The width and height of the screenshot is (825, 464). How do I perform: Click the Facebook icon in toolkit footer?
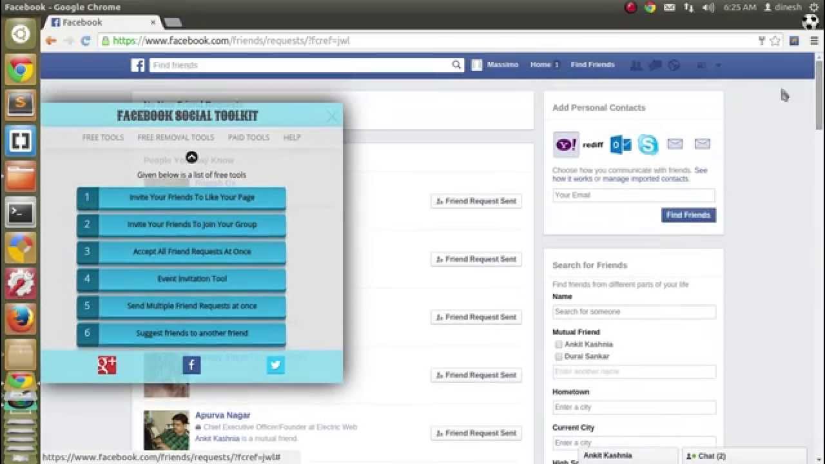(x=191, y=365)
